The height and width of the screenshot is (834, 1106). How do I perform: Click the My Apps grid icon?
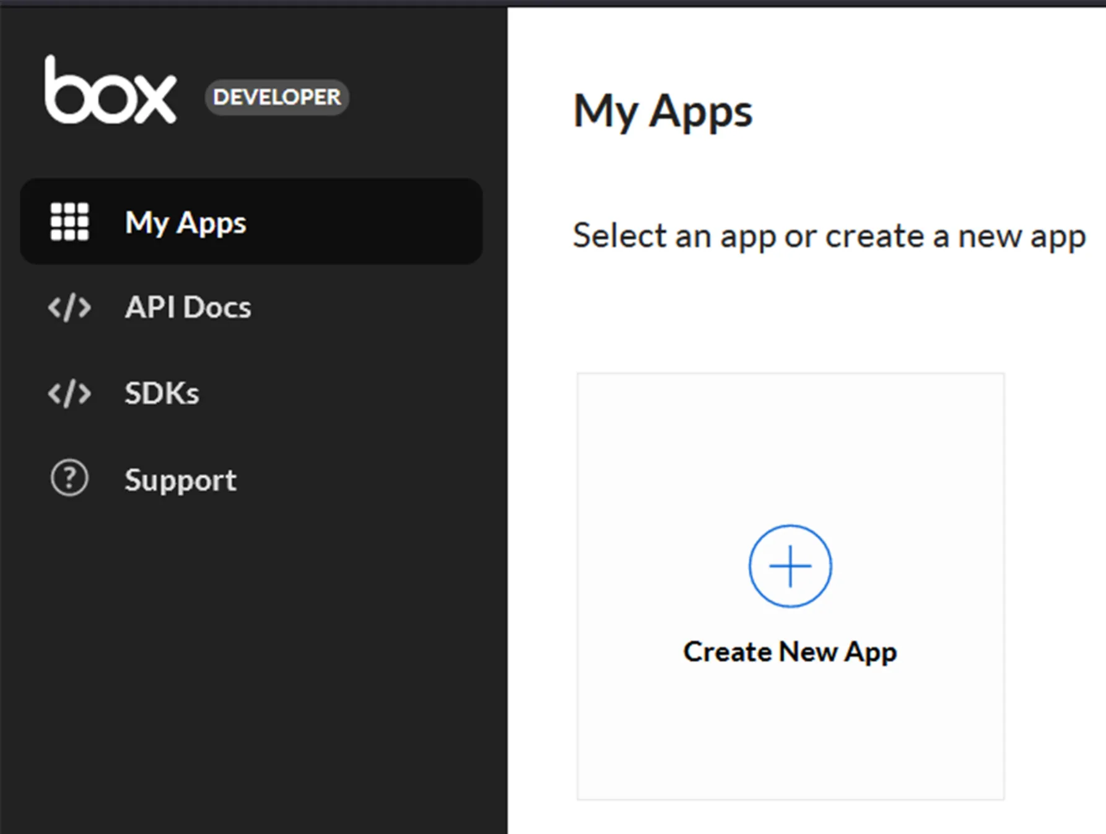tap(69, 221)
